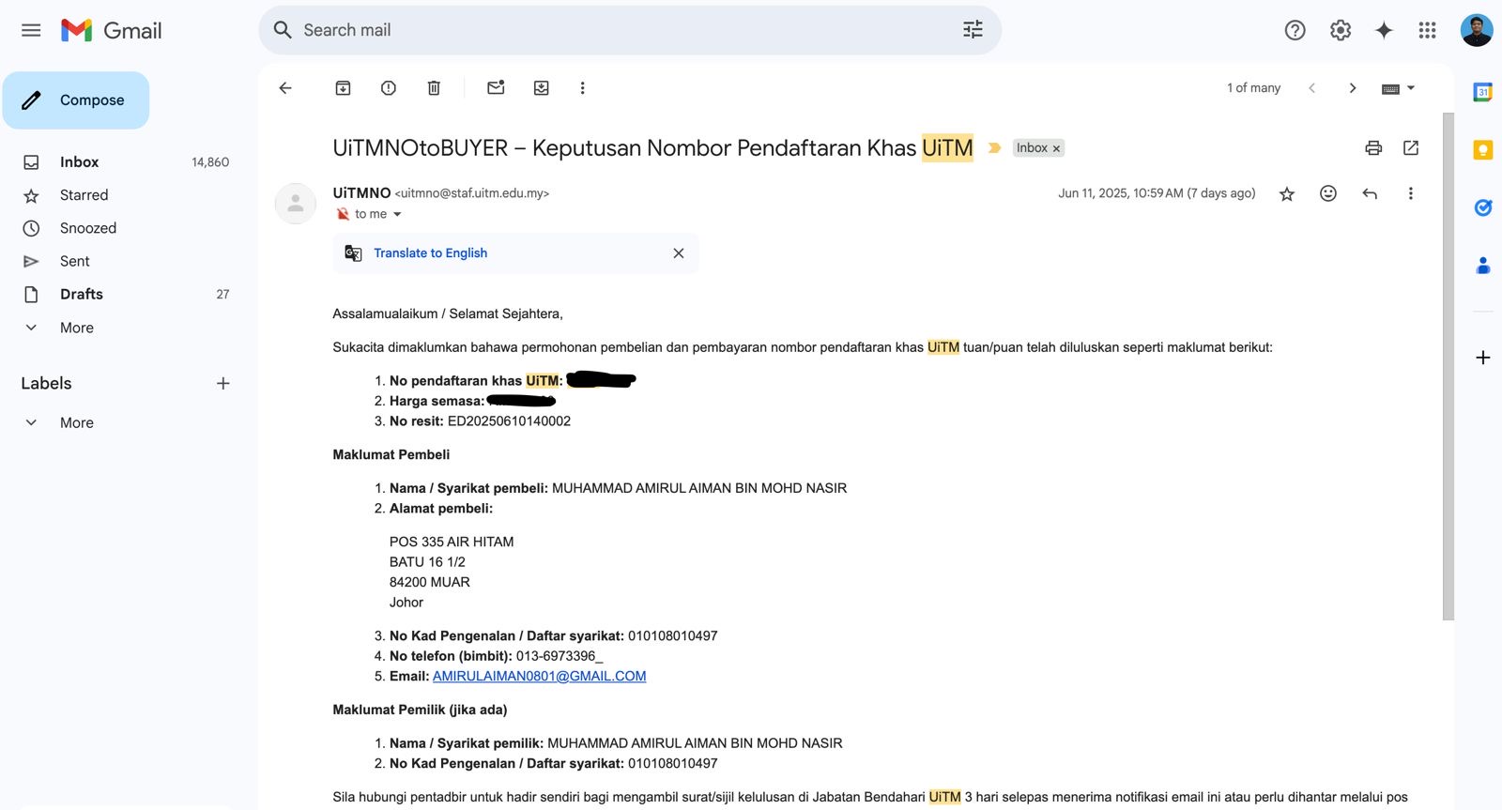Delete the email with the trash icon
This screenshot has width=1502, height=810.
tap(434, 88)
